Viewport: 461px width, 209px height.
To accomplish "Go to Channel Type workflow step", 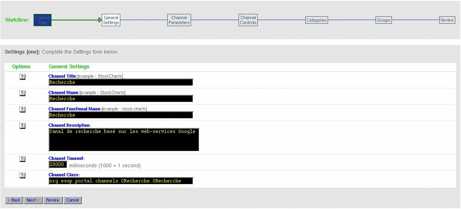I will point(43,20).
